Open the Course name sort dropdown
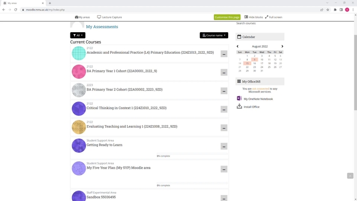357x201 pixels. click(214, 35)
